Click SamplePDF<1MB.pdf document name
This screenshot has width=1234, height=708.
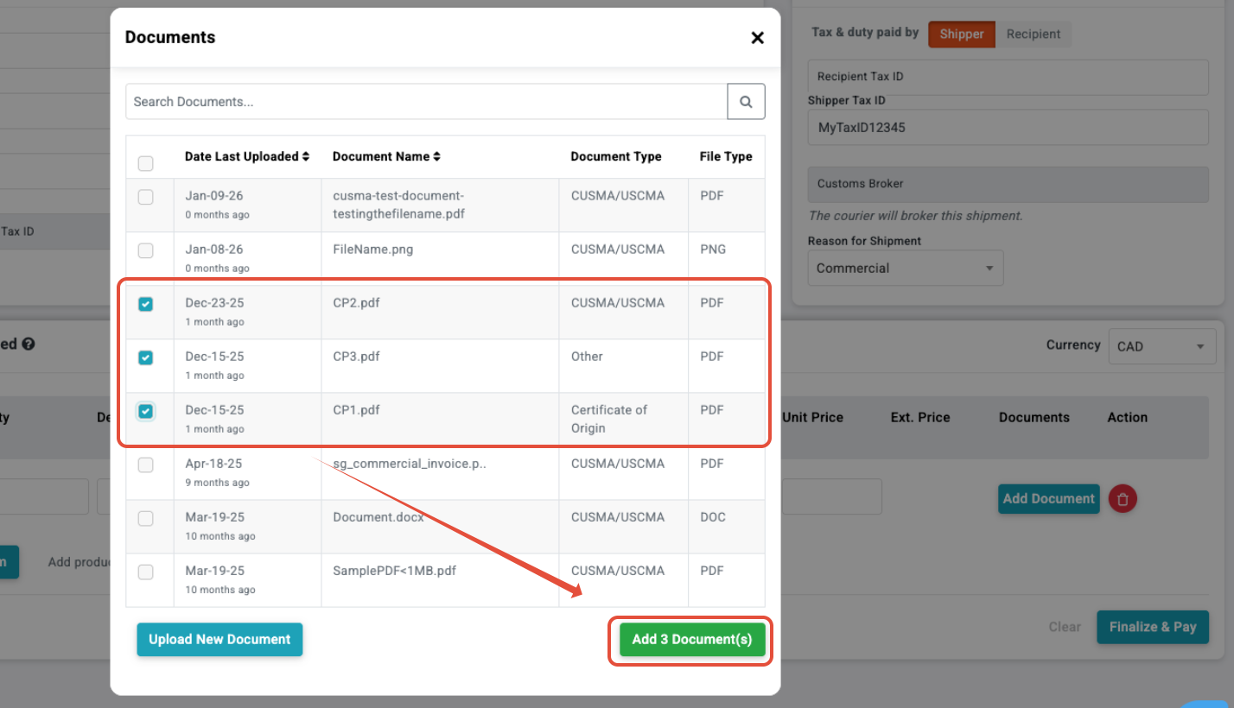coord(395,571)
